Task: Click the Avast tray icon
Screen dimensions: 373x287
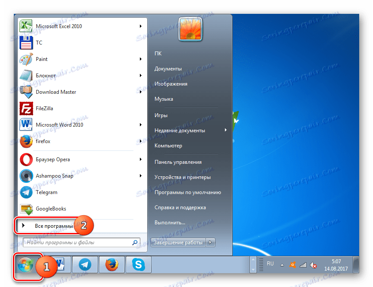Action: 292,265
